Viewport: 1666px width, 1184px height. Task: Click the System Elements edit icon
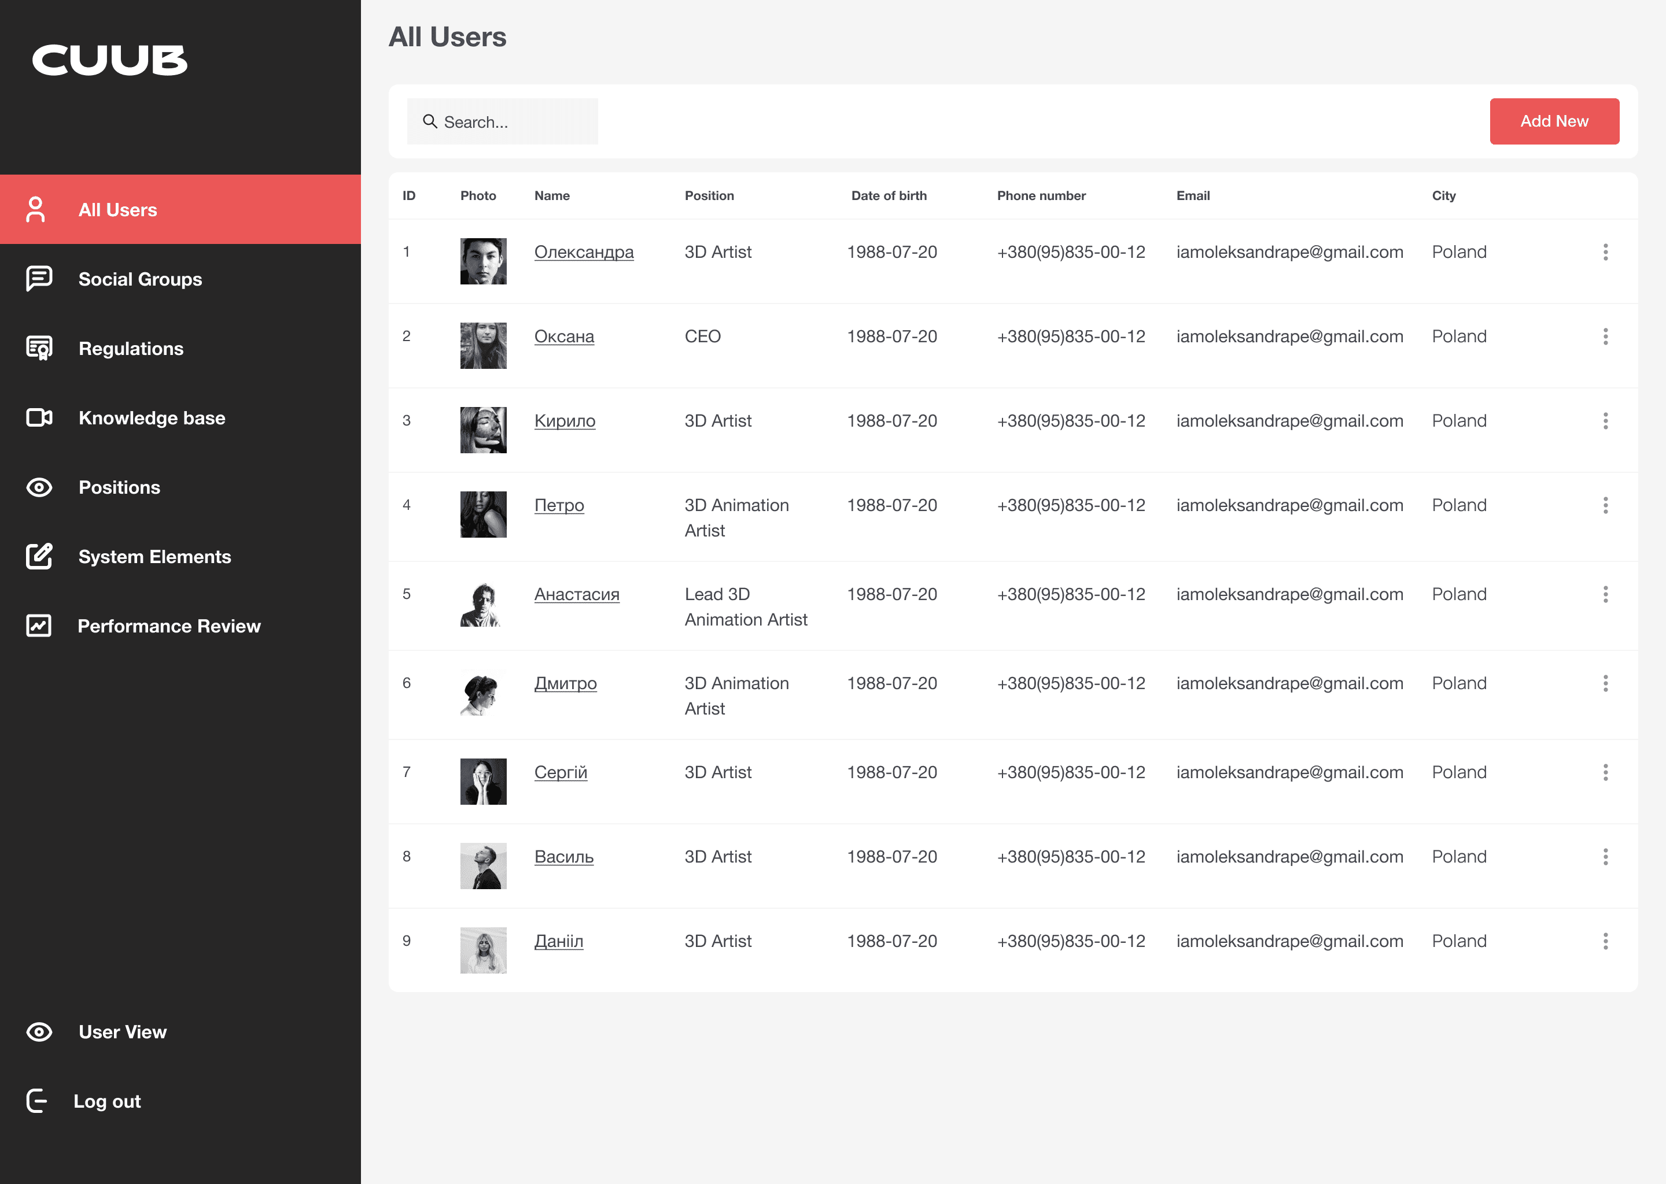pos(39,556)
